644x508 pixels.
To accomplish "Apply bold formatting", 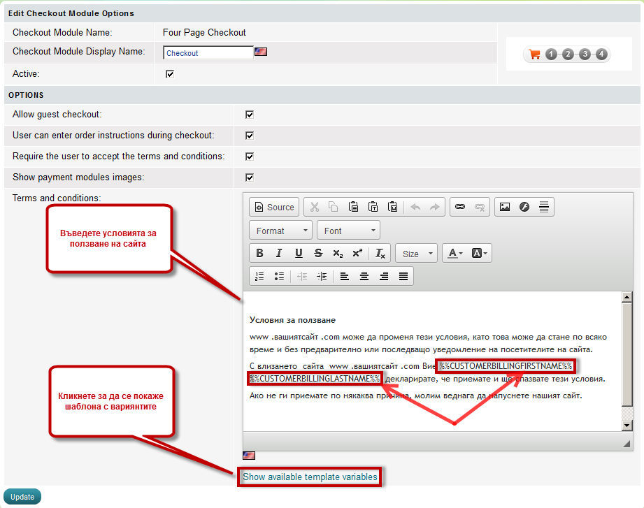I will pos(259,254).
